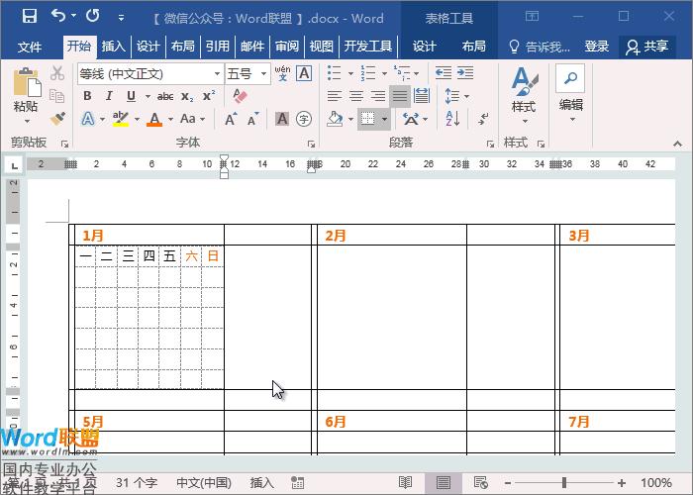Click the 告诉我 search box
693x495 pixels.
click(x=540, y=47)
